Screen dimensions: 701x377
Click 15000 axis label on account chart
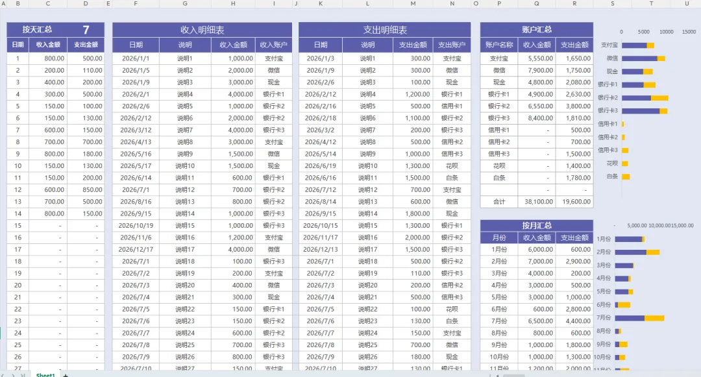point(689,32)
